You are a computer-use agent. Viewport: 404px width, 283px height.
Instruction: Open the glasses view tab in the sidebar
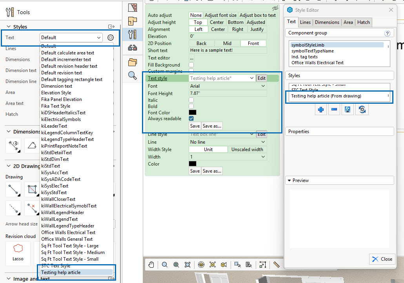pyautogui.click(x=133, y=48)
